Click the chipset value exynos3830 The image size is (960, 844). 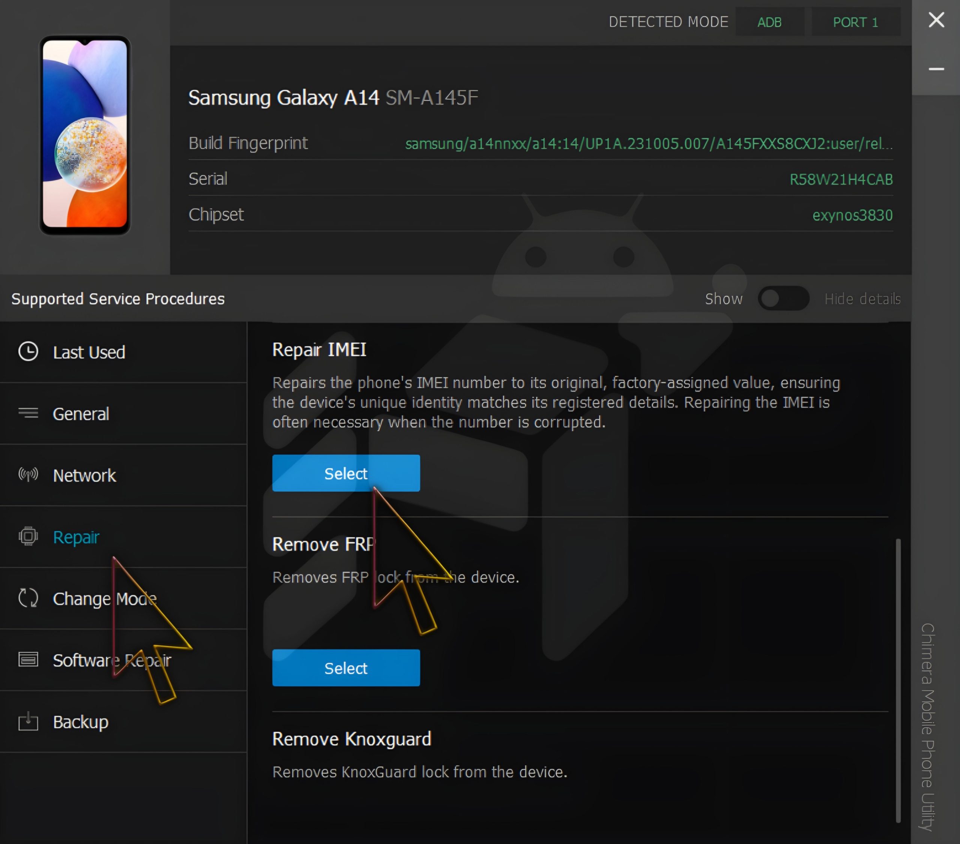point(852,215)
